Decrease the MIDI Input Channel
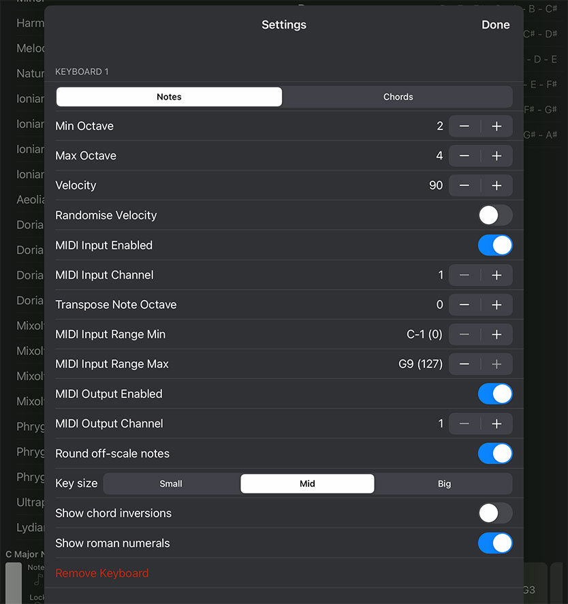The width and height of the screenshot is (568, 604). click(x=464, y=275)
